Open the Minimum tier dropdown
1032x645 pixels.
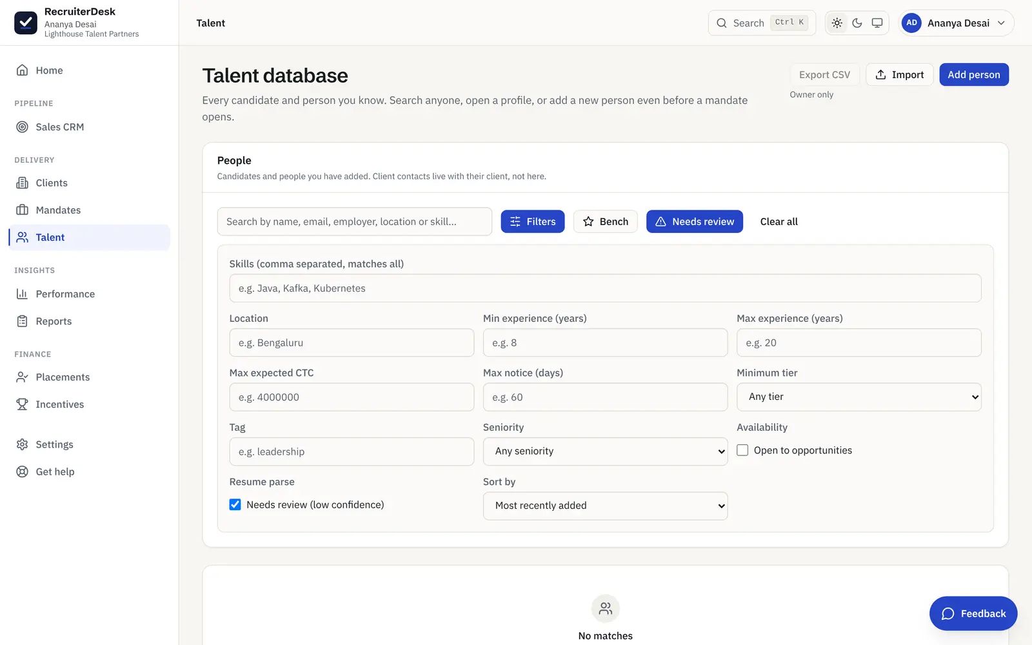(x=859, y=397)
